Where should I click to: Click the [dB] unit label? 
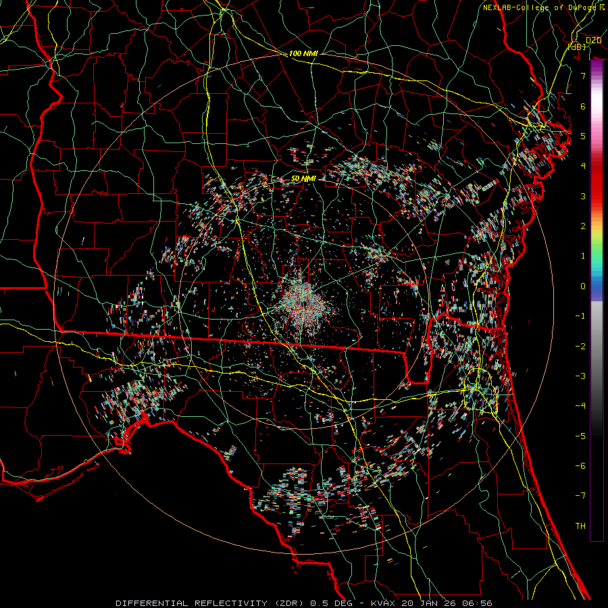(576, 47)
